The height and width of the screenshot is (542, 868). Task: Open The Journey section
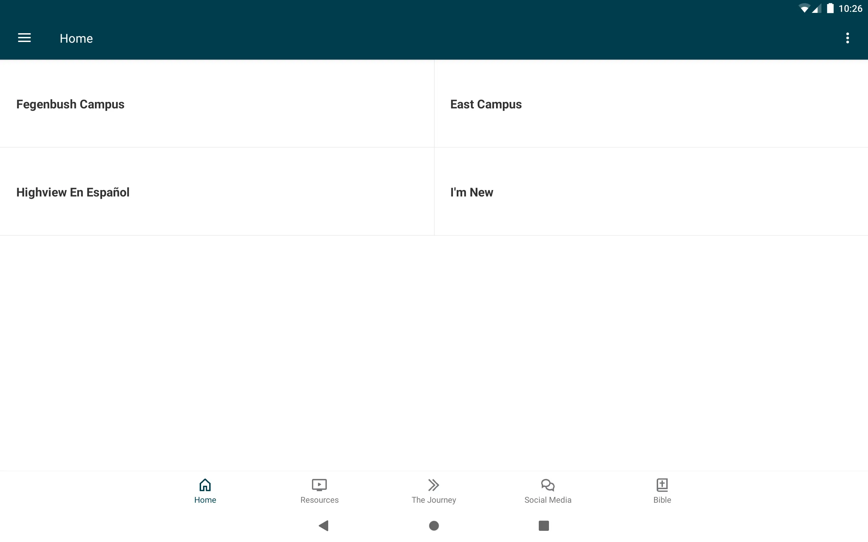tap(434, 490)
